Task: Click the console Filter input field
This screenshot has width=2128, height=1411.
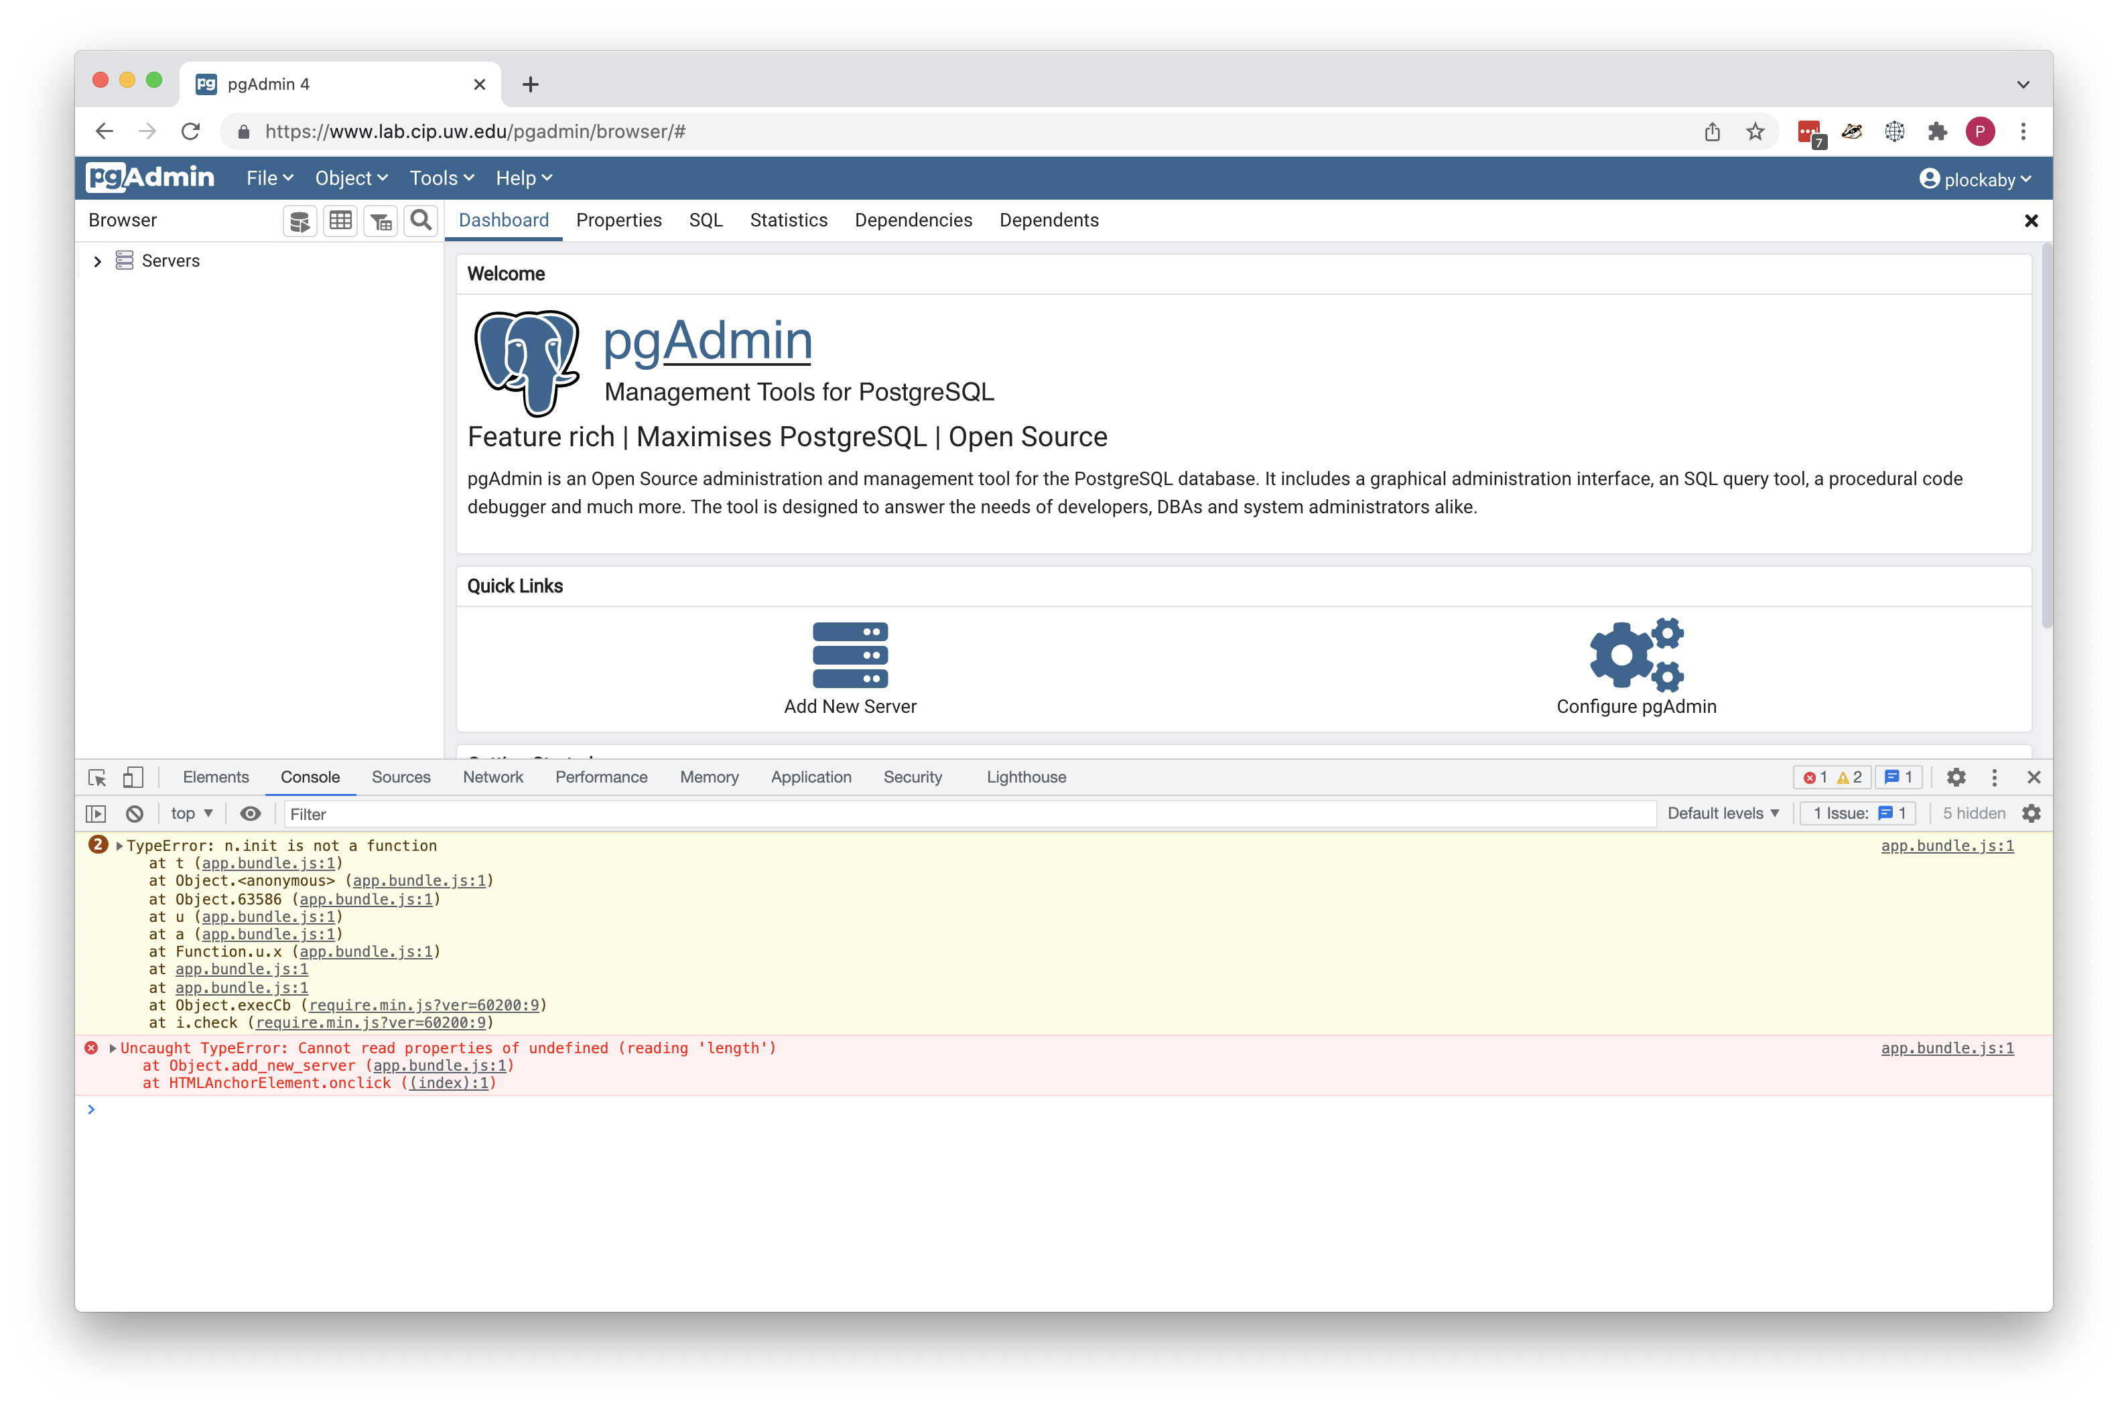Action: [969, 815]
